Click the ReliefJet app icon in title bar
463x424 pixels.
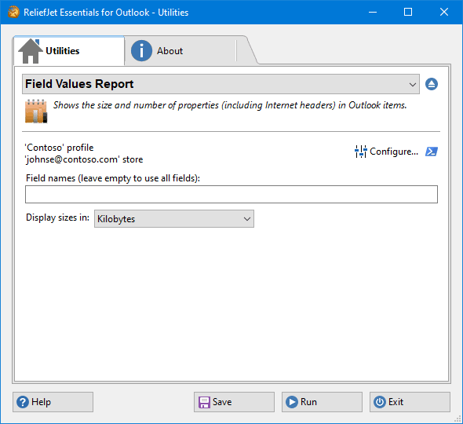(x=13, y=12)
